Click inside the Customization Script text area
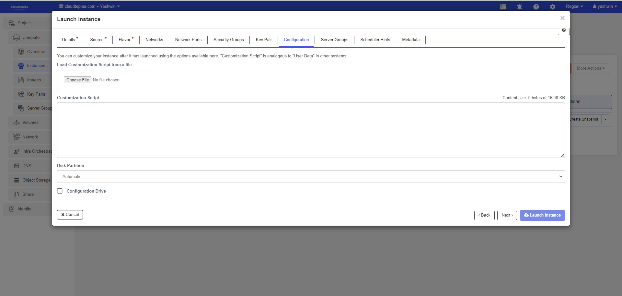 [311, 130]
